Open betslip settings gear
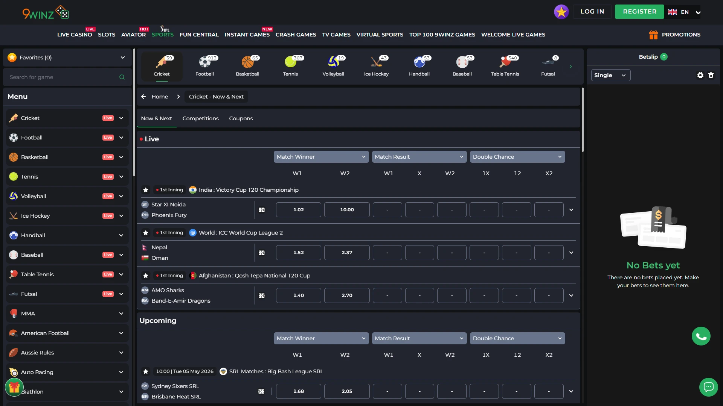 [700, 75]
